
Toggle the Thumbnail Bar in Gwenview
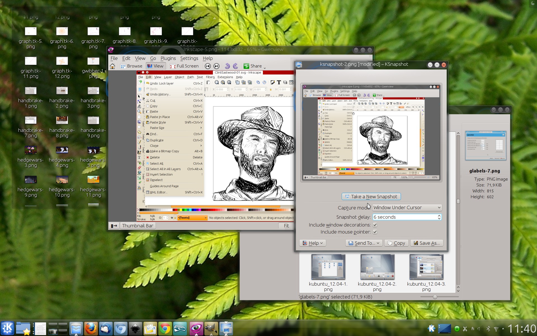(138, 226)
